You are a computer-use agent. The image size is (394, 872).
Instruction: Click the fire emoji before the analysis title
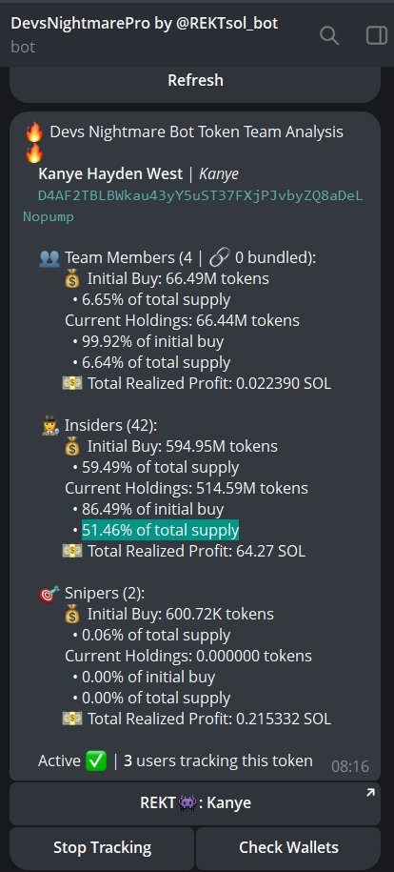coord(34,132)
